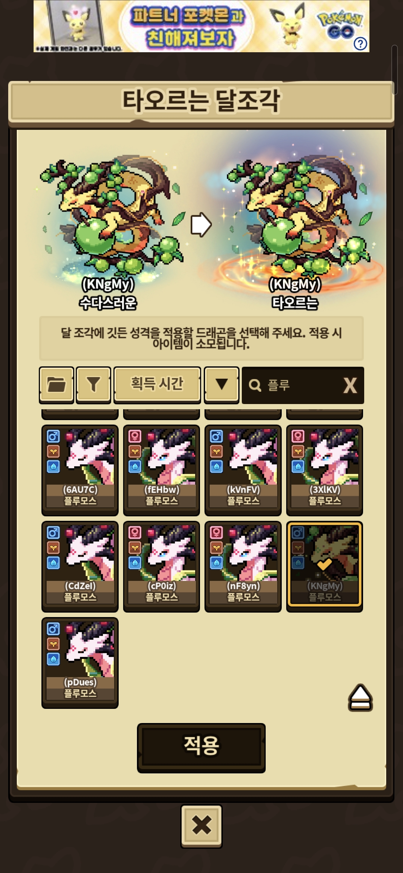Clear the search with the X icon

click(x=350, y=385)
